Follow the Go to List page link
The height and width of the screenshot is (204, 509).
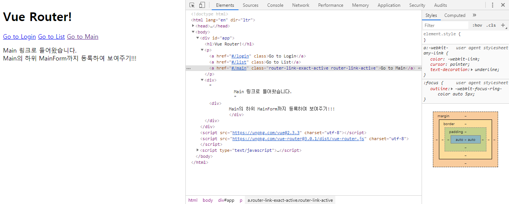(x=52, y=37)
